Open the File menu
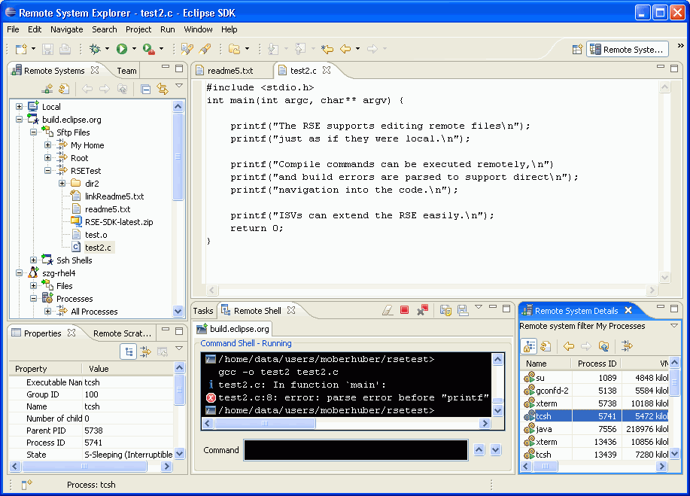 point(13,29)
